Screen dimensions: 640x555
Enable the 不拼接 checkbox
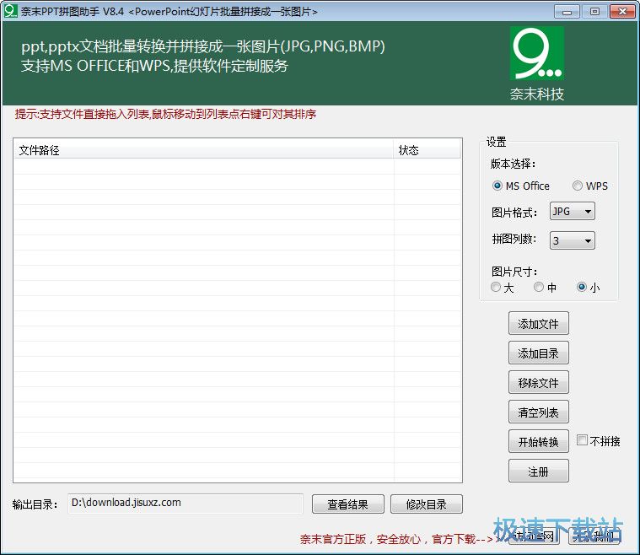[583, 440]
